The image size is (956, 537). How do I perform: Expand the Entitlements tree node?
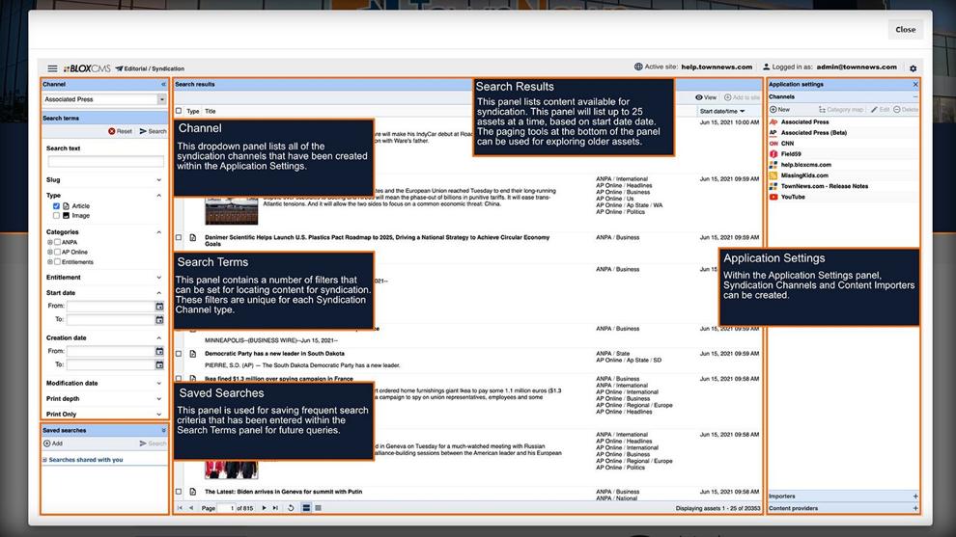pos(50,262)
